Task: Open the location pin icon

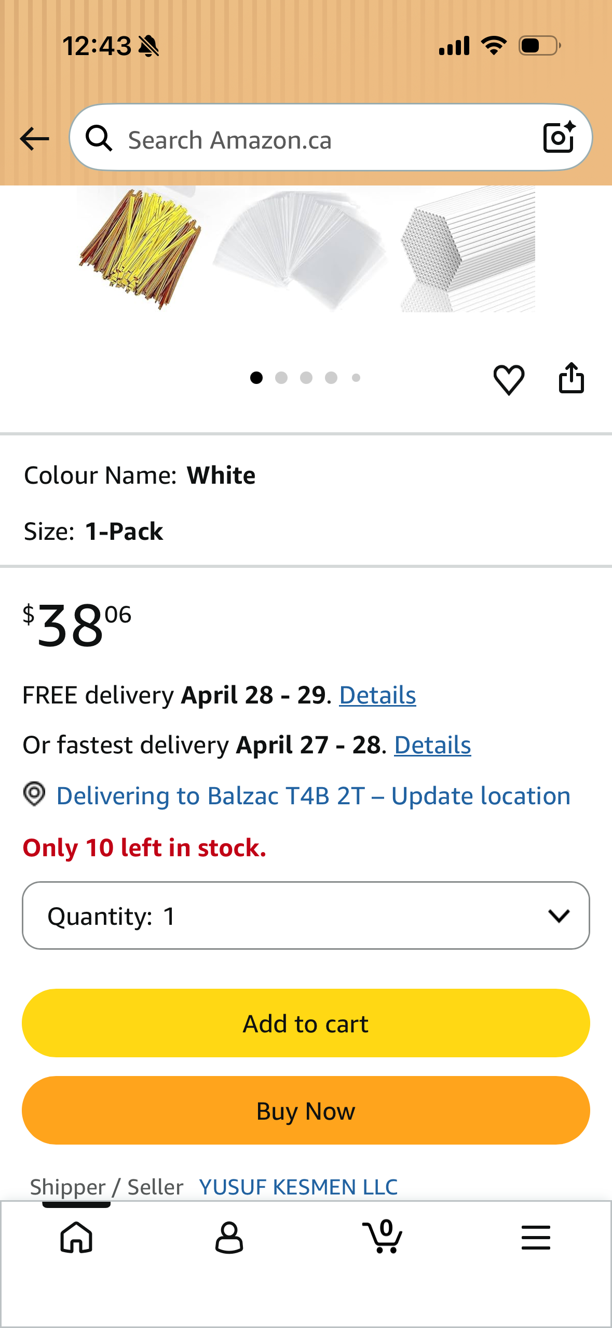Action: tap(34, 794)
